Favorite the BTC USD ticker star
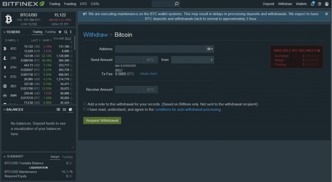Image resolution: width=332 pixels, height=182 pixels. 71,47
